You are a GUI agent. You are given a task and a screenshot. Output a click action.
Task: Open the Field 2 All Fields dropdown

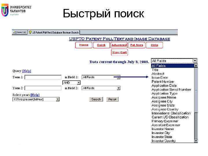click(x=101, y=88)
